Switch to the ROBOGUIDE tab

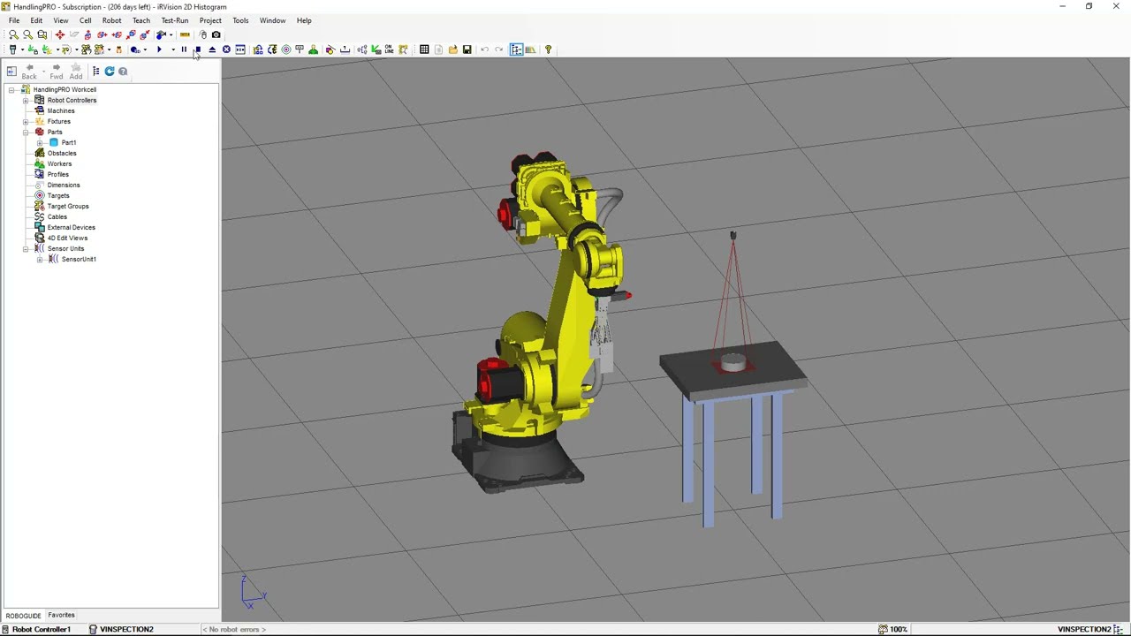(23, 616)
